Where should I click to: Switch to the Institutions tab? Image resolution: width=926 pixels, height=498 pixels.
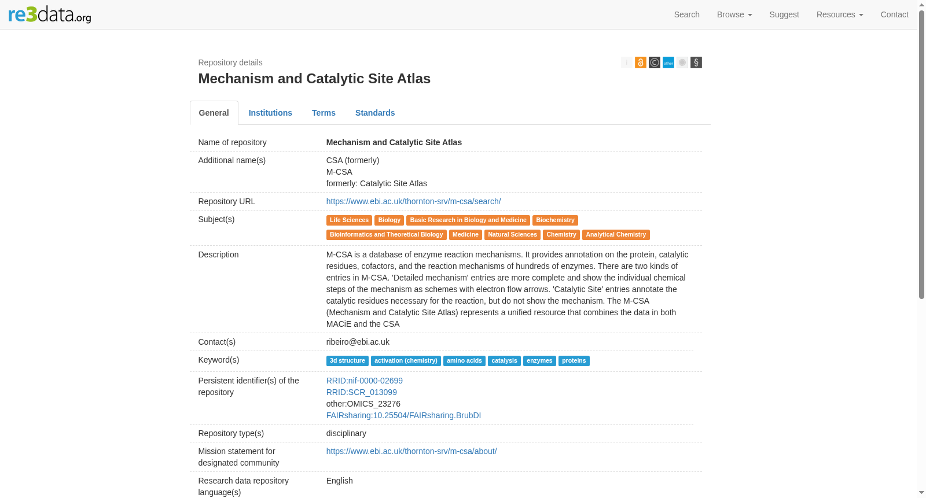(x=270, y=113)
